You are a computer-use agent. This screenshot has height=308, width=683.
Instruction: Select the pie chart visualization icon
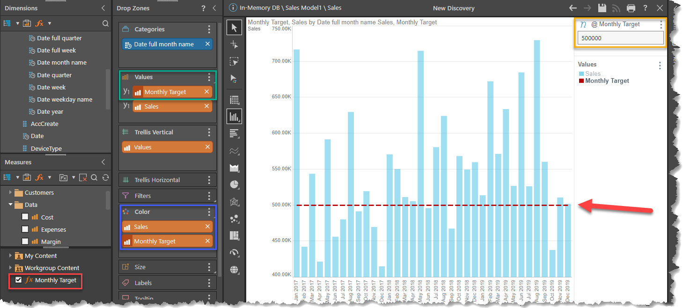[234, 184]
